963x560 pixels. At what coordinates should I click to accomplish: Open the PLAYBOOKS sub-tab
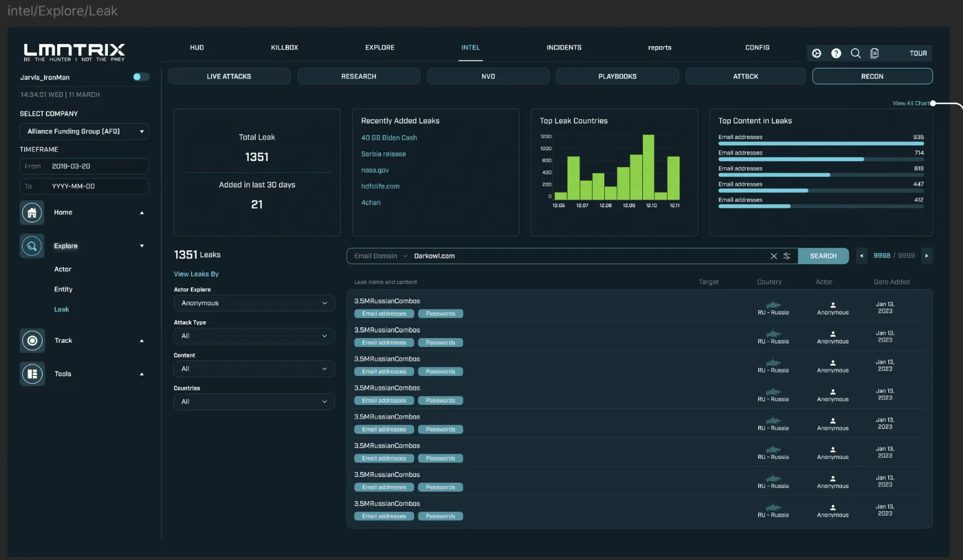[x=617, y=76]
